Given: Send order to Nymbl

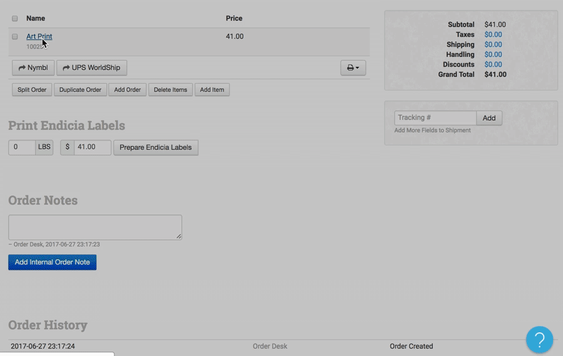Looking at the screenshot, I should coord(33,67).
